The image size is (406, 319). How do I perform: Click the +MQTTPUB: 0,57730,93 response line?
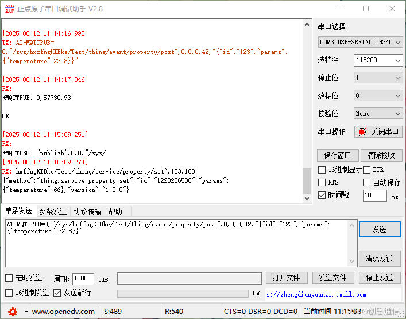tap(37, 98)
